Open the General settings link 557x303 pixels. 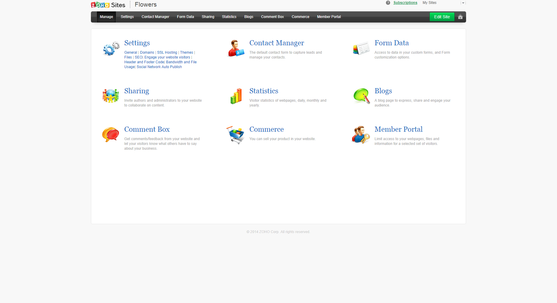coord(131,52)
